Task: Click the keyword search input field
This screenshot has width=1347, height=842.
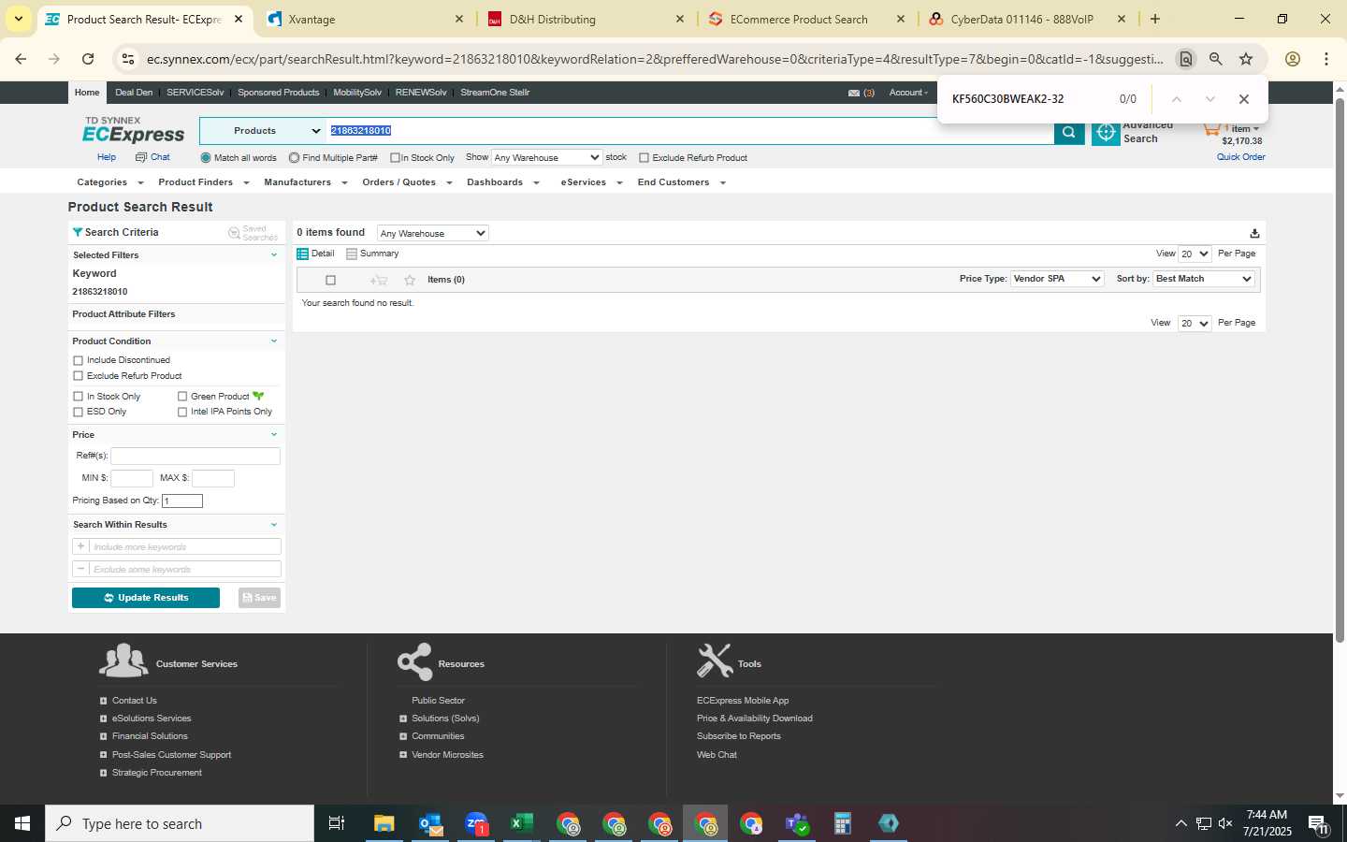Action: [x=690, y=131]
